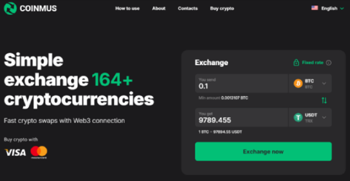Click the info icon beside Fixed rate

[x=328, y=63]
